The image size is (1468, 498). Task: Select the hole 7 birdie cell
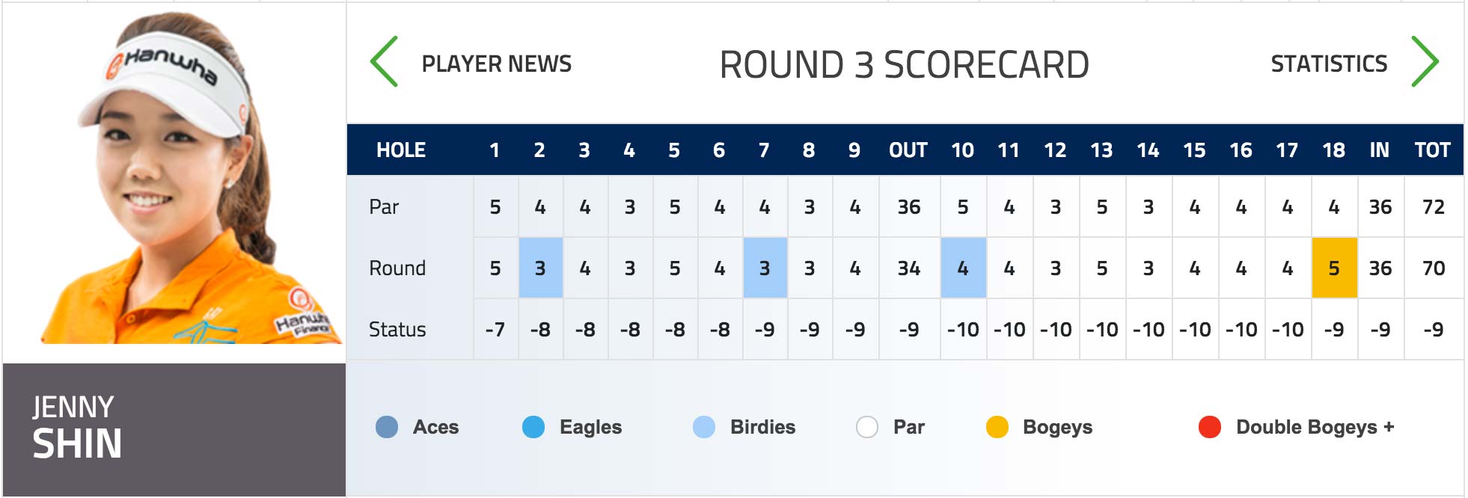click(765, 268)
